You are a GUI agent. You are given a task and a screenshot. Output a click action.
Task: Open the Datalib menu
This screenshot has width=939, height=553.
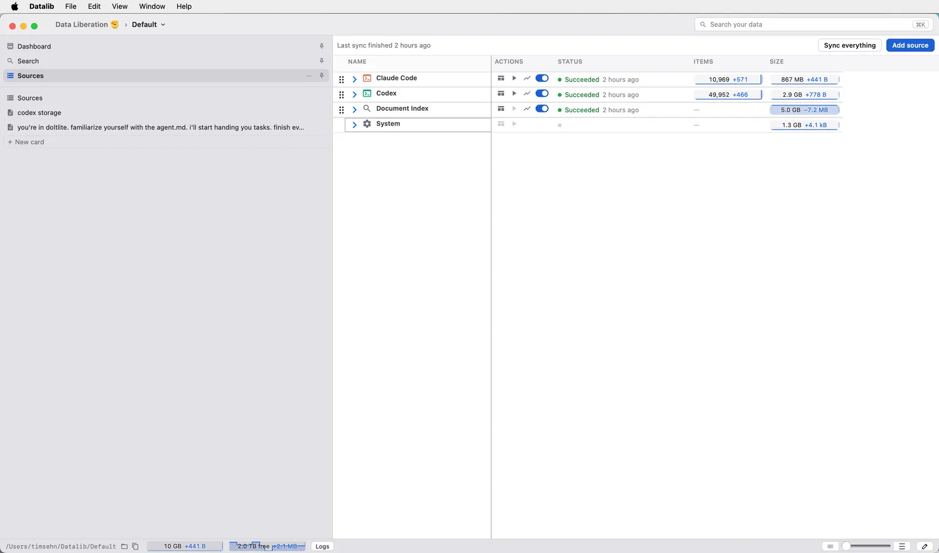tap(42, 6)
